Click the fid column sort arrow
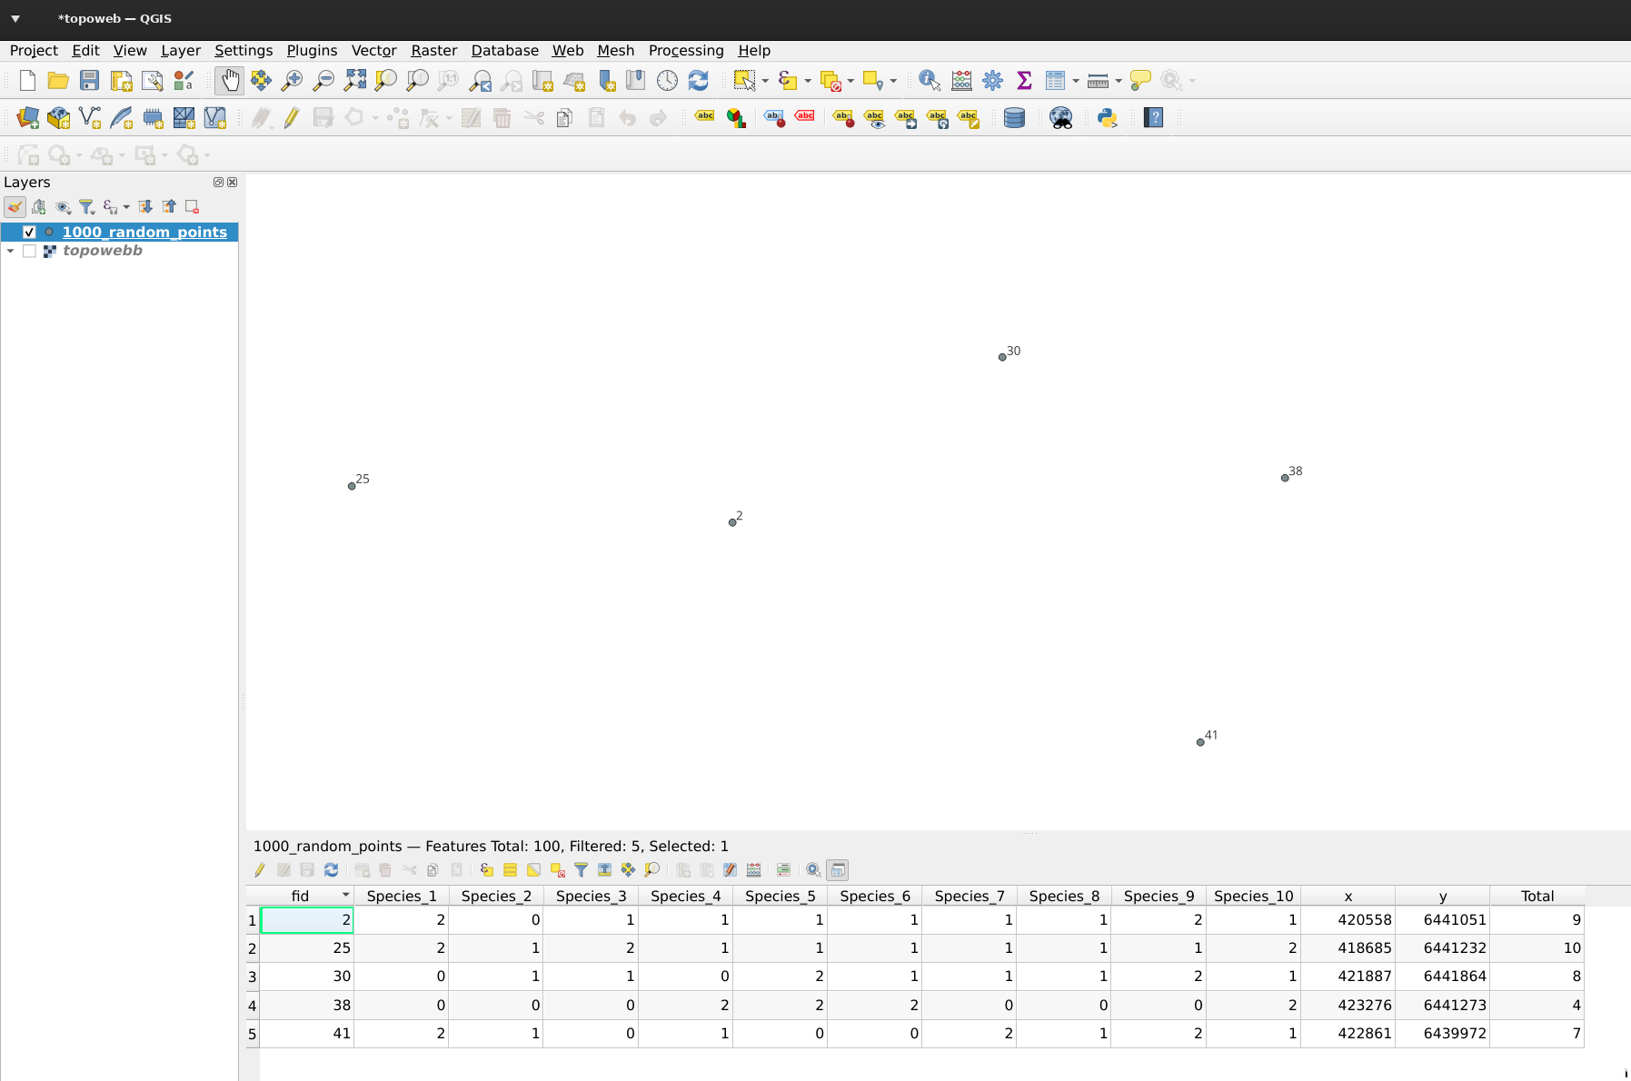 click(x=345, y=895)
